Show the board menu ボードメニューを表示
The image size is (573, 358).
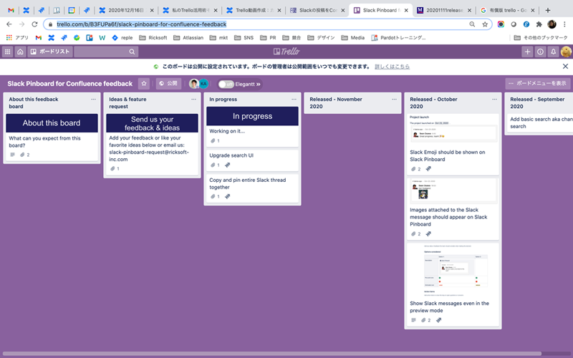tap(537, 83)
